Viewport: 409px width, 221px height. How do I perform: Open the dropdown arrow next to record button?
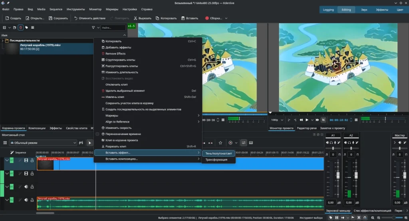pos(236,143)
